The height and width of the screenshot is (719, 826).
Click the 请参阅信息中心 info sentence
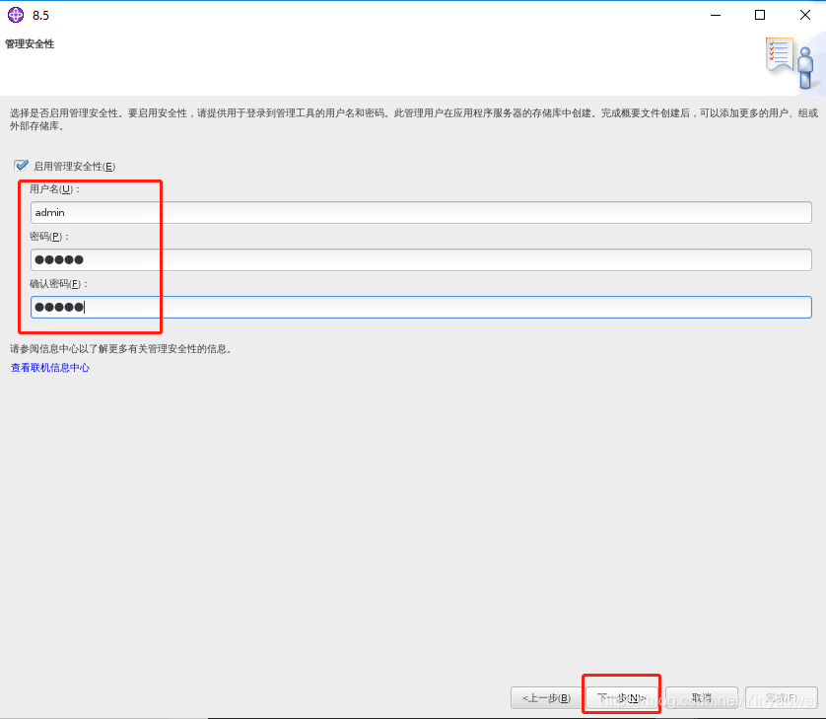(120, 348)
